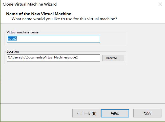This screenshot has width=165, height=122.
Task: Click the 'Virtual machine name' group label
Action: click(x=23, y=32)
